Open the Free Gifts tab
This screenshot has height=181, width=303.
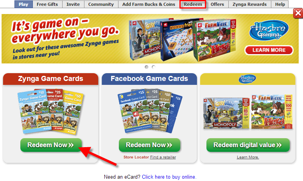pos(47,4)
